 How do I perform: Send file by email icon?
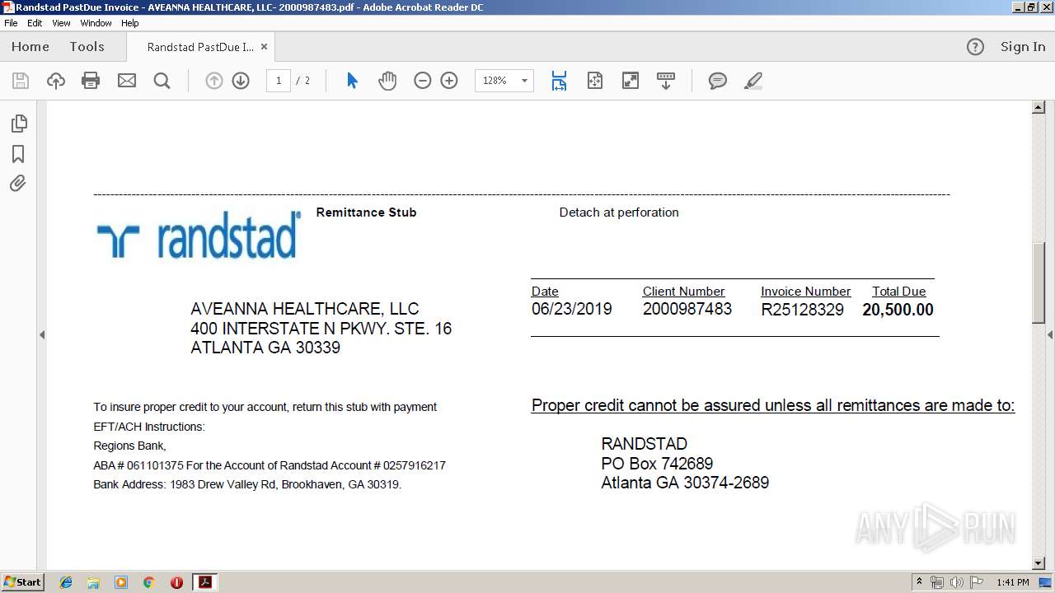tap(127, 81)
